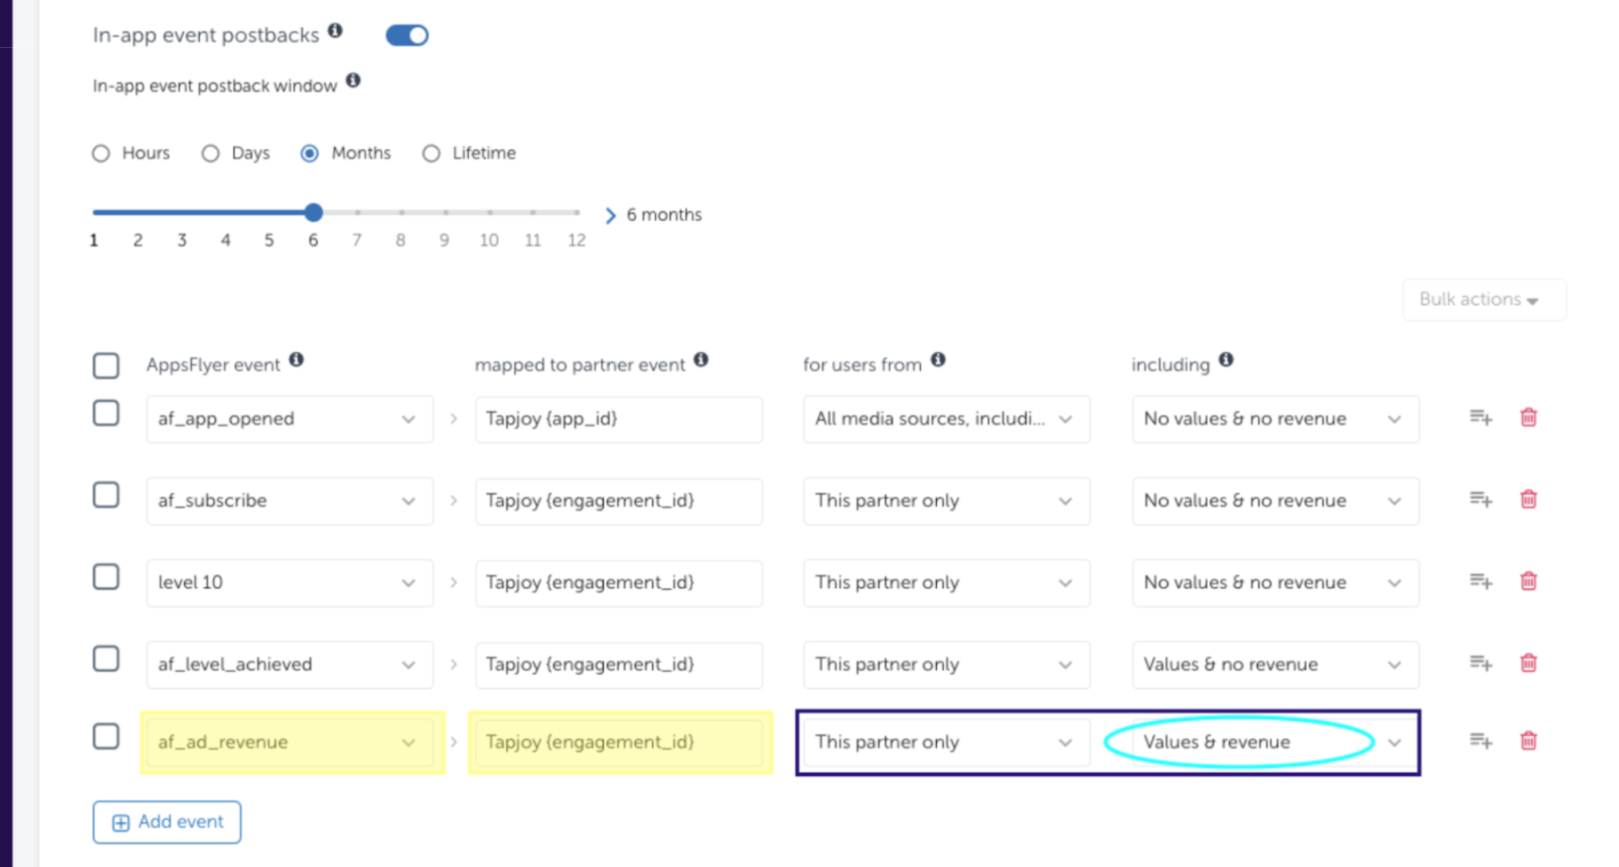
Task: Click info icon beside including column
Action: point(1226,360)
